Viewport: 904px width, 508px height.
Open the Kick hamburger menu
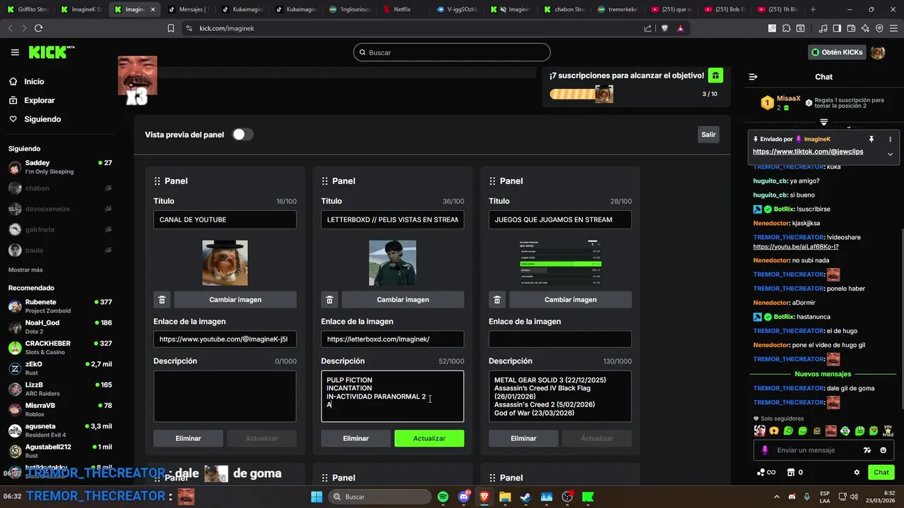[15, 52]
